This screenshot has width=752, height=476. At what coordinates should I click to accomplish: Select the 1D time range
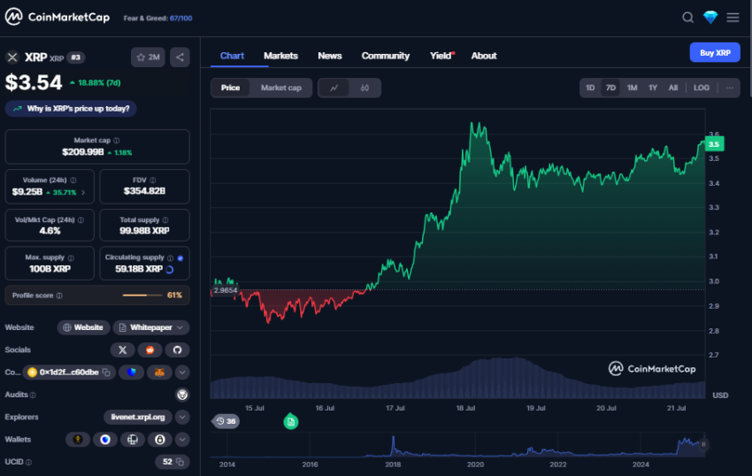[x=590, y=88]
